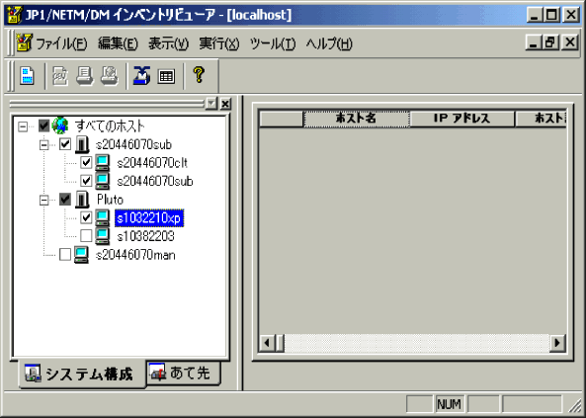Open the ヘルプ(H) menu

pyautogui.click(x=329, y=43)
